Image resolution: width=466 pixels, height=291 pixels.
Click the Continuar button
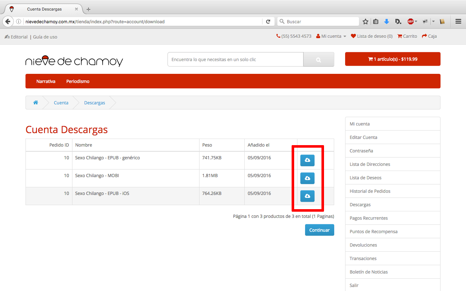click(319, 230)
